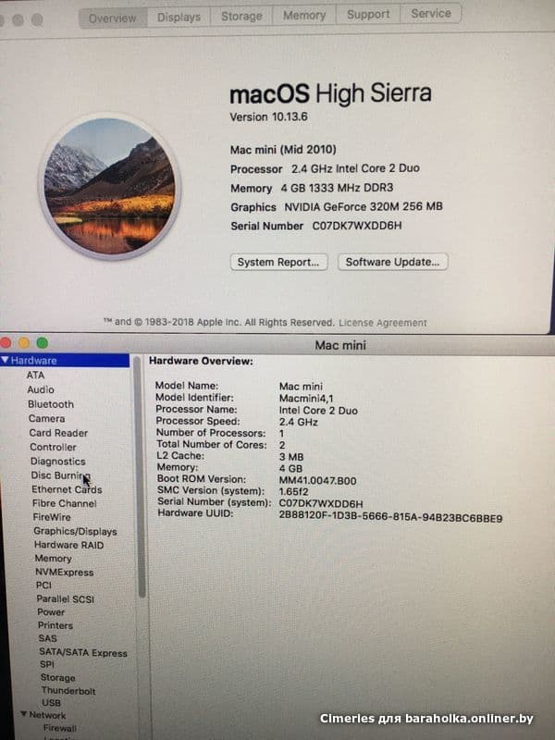Image resolution: width=555 pixels, height=740 pixels.
Task: Select ATA in the Hardware list
Action: (35, 376)
